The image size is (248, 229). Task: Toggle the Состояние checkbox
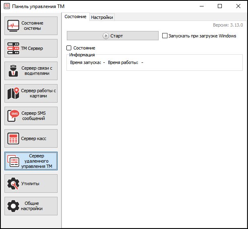coord(69,48)
